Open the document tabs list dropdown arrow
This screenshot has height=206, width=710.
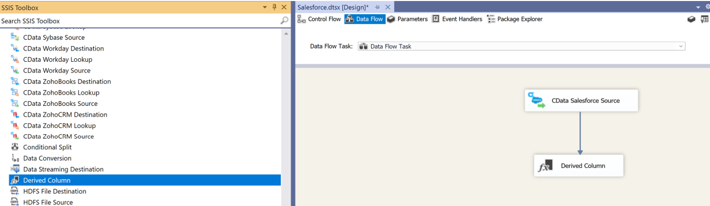point(698,8)
